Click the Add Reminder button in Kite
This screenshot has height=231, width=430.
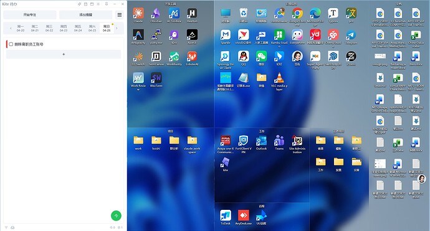pos(85,14)
